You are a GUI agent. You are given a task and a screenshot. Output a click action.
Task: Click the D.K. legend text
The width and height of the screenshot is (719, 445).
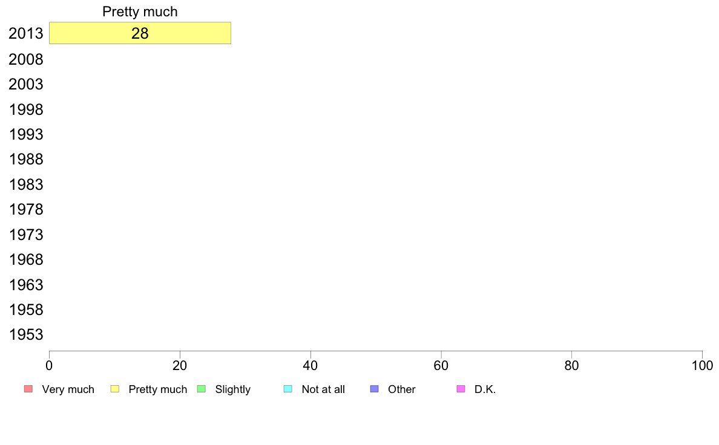click(485, 389)
